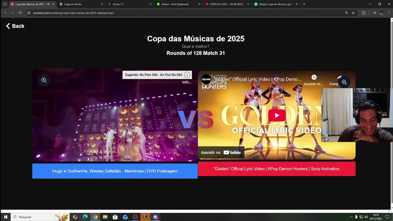View site information icon
This screenshot has height=221, width=393.
29,13
